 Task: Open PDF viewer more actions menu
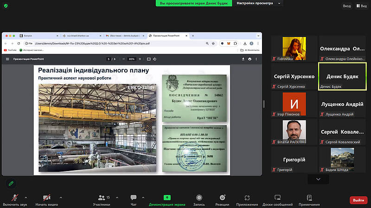(256, 59)
